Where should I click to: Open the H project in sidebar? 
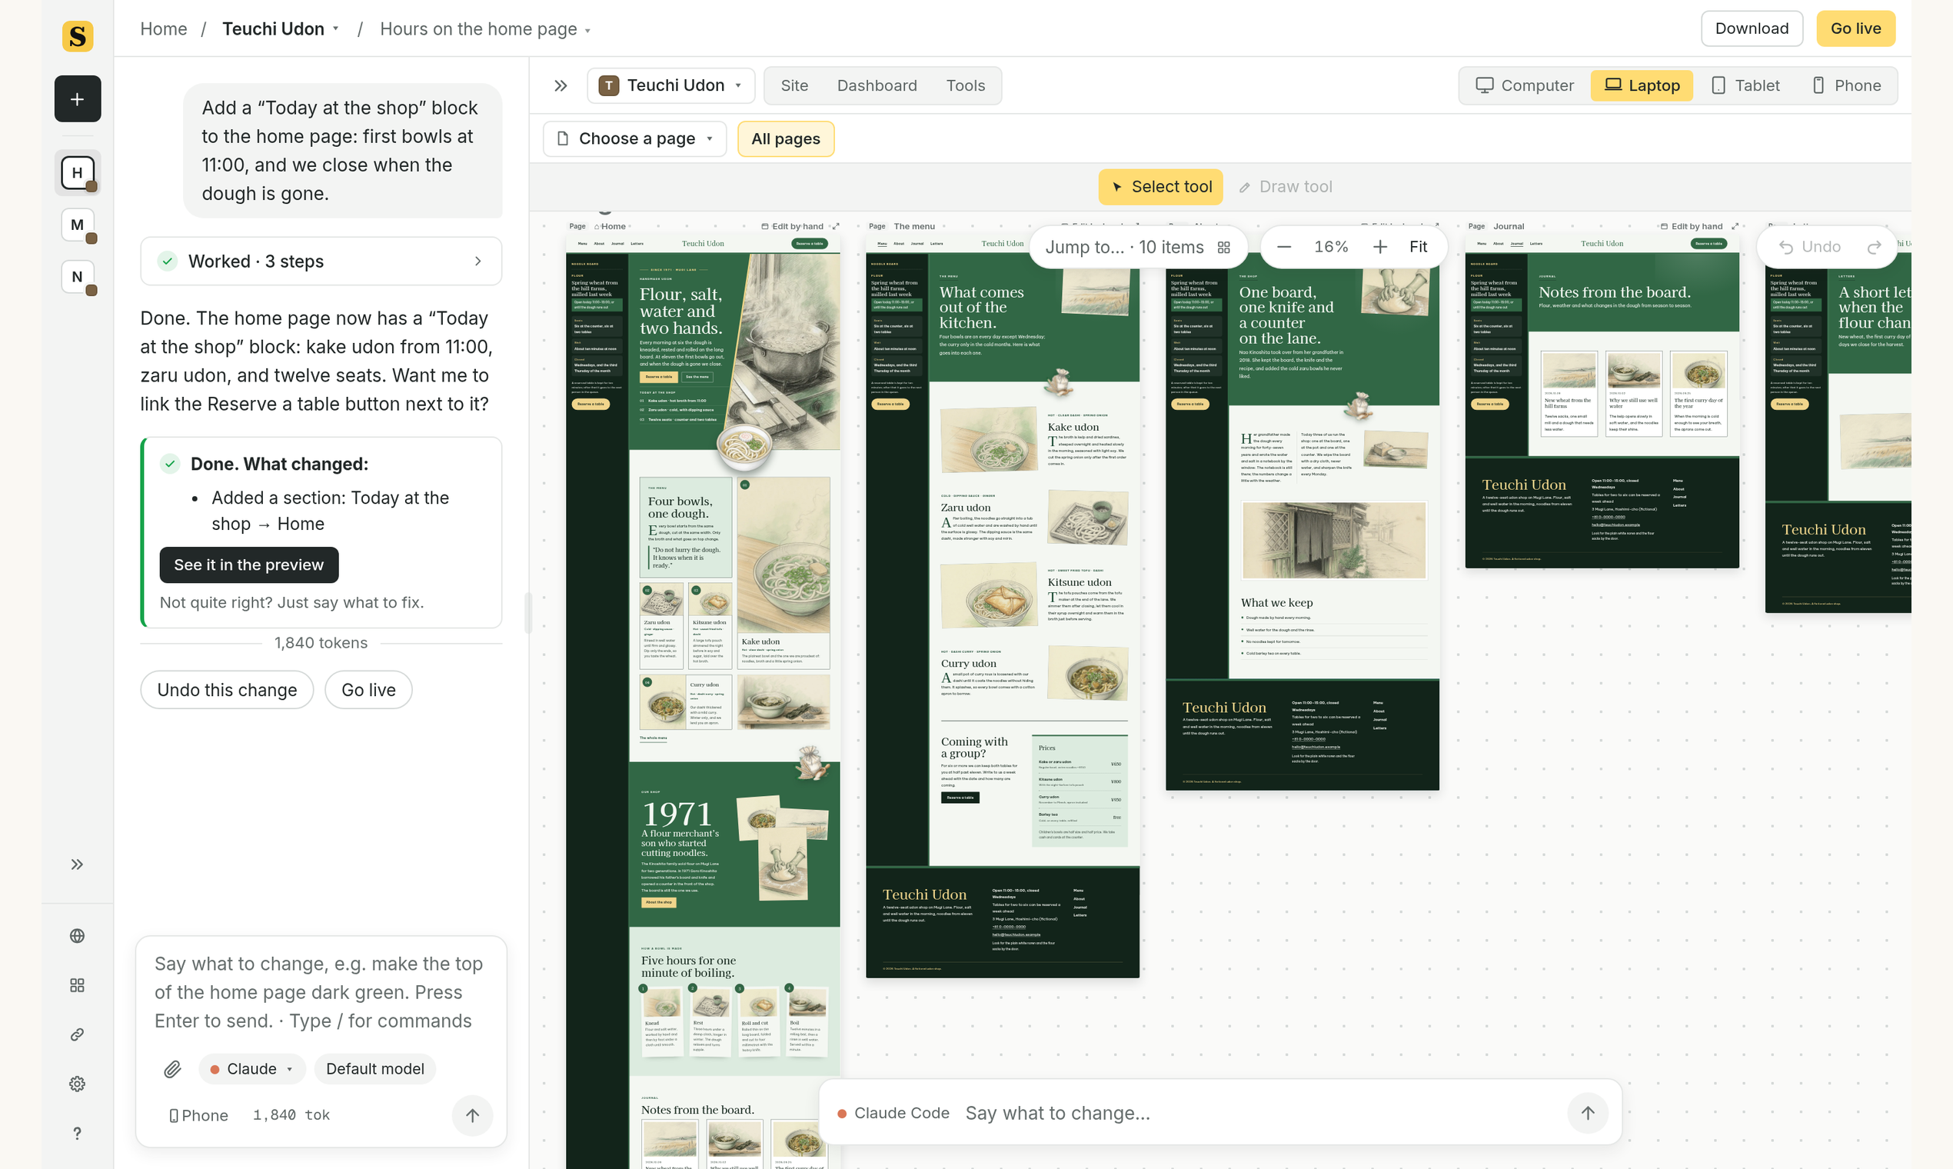(x=77, y=172)
